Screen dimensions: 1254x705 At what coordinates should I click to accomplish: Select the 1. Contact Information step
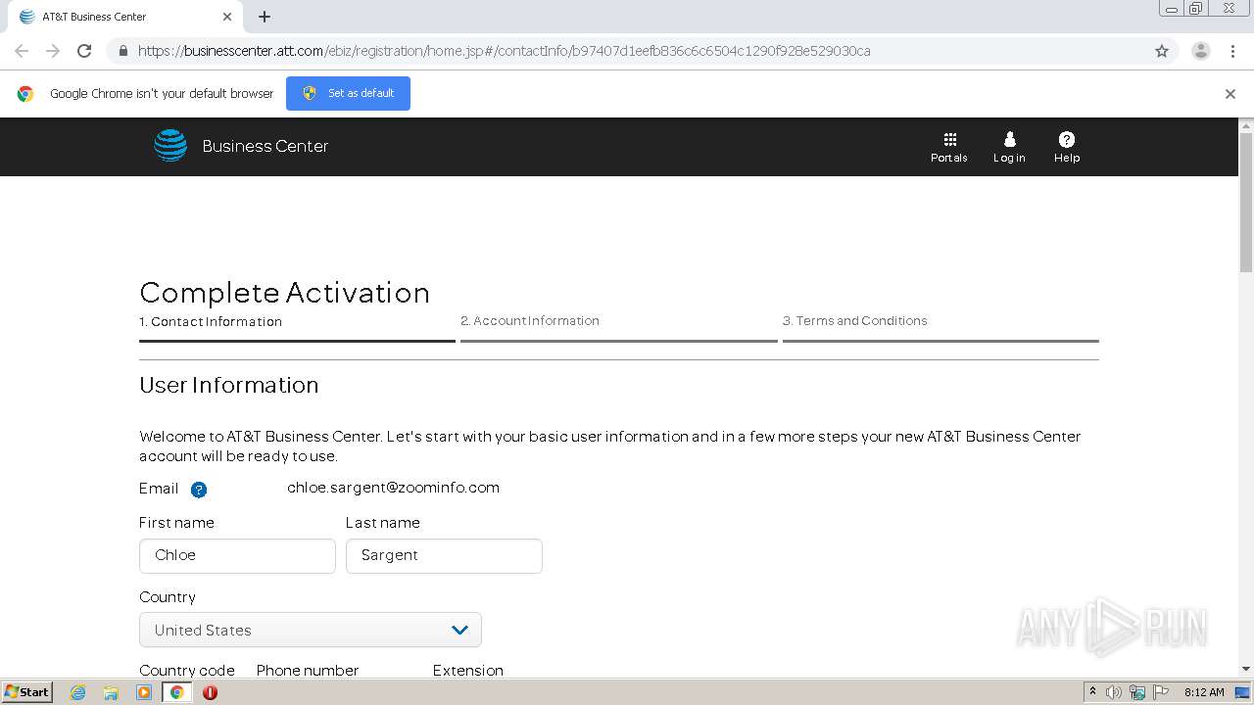[211, 321]
